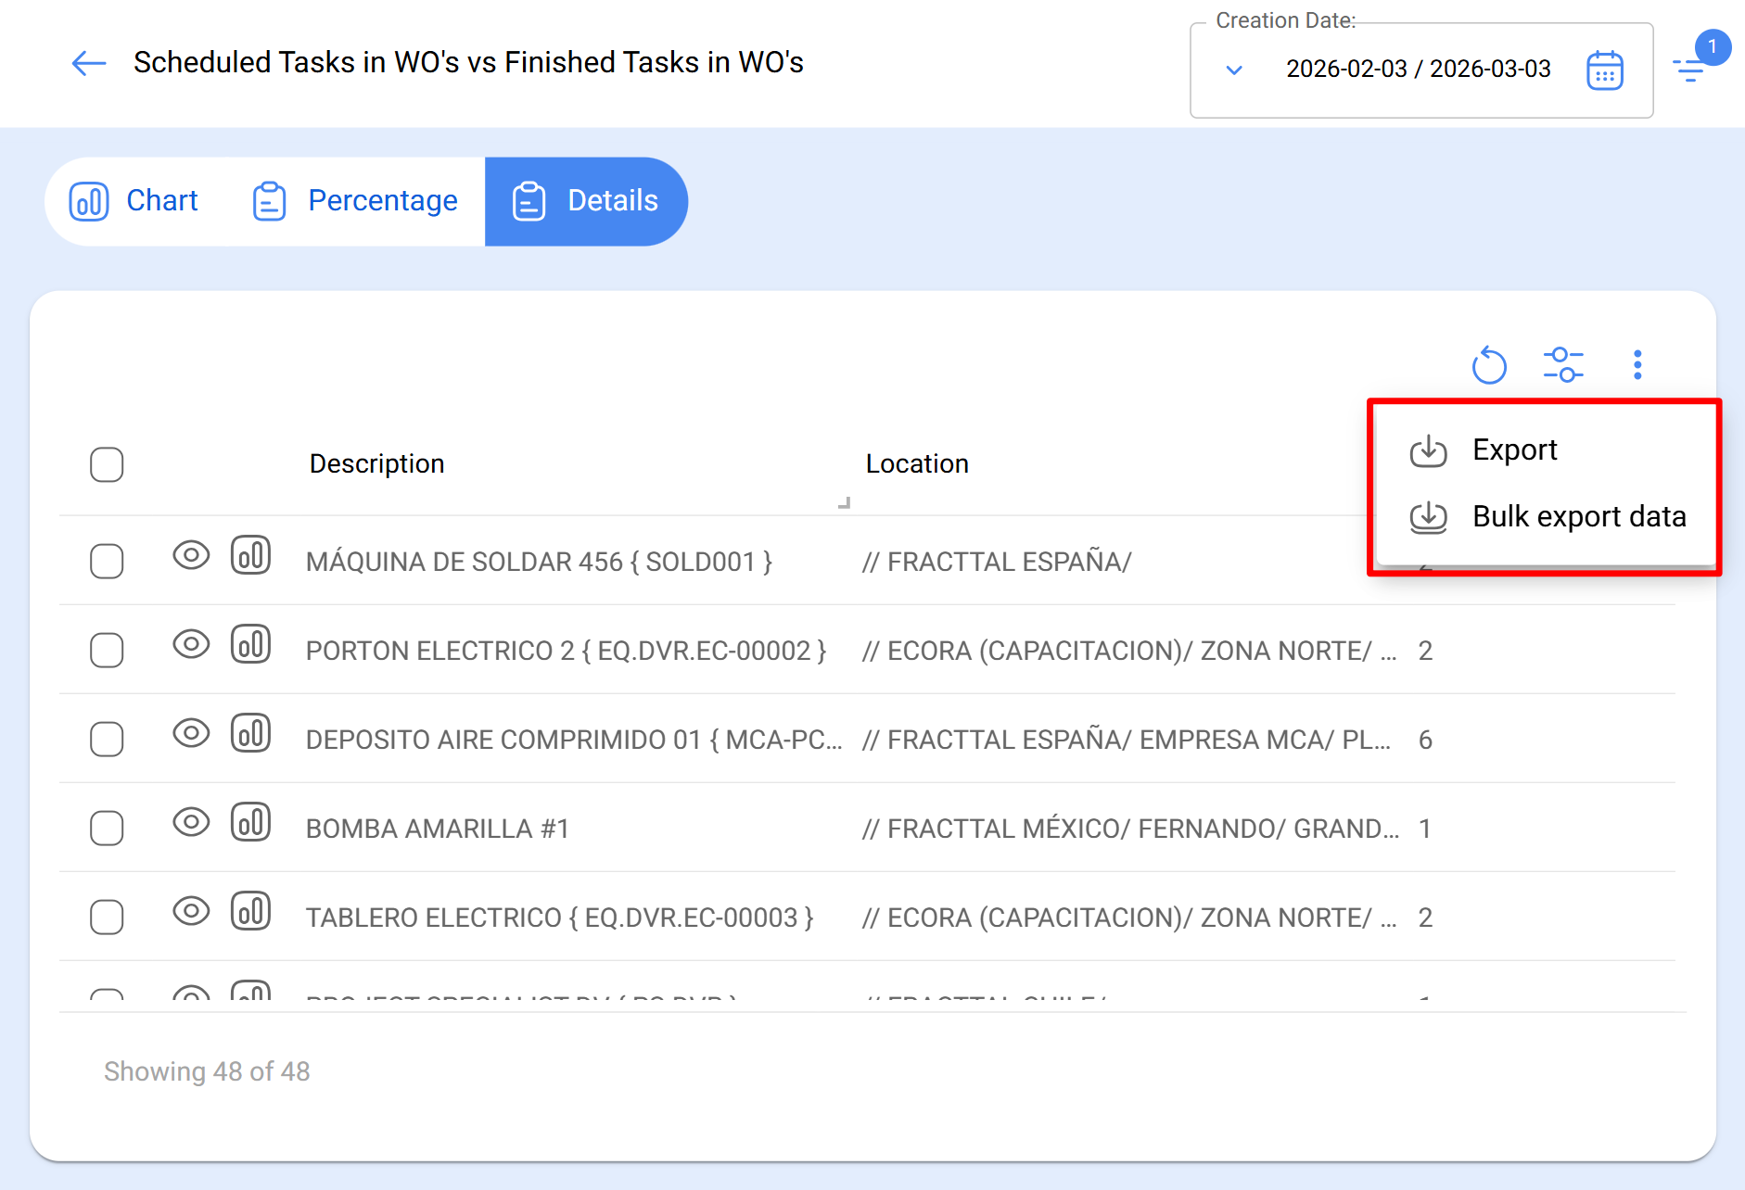Screen dimensions: 1745x1190
Task: Open the column settings sliders icon
Action: [x=1563, y=365]
